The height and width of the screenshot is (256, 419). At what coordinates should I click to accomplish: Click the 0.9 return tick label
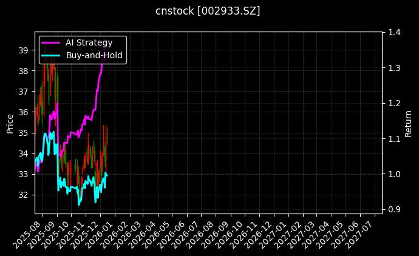tap(393, 209)
